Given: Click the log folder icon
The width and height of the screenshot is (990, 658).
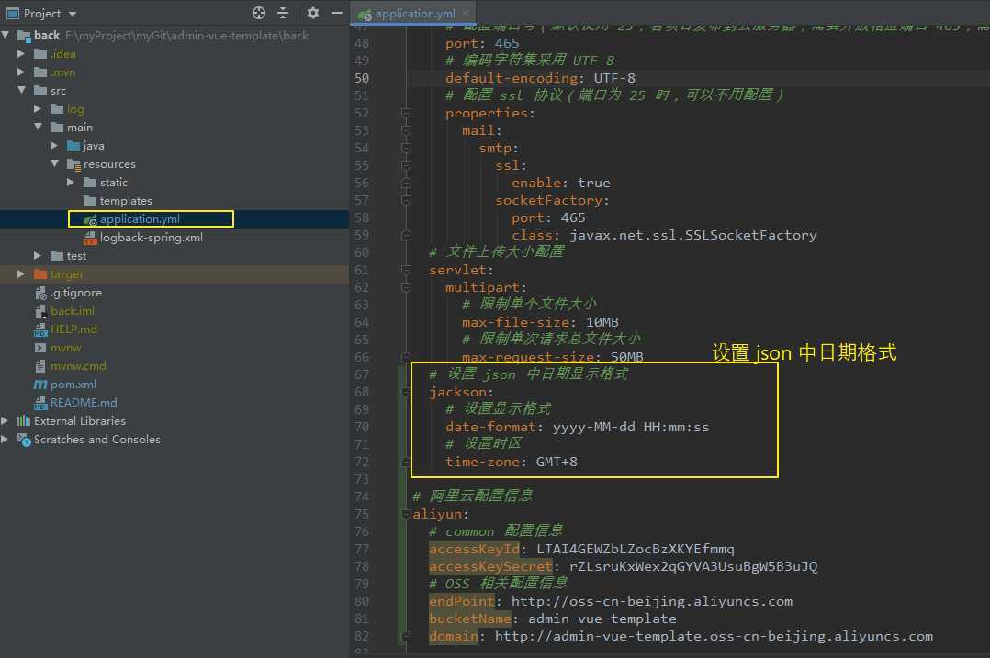Looking at the screenshot, I should [x=57, y=109].
